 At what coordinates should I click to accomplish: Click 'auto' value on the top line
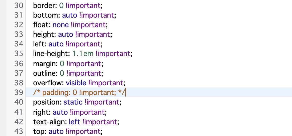[56, 131]
